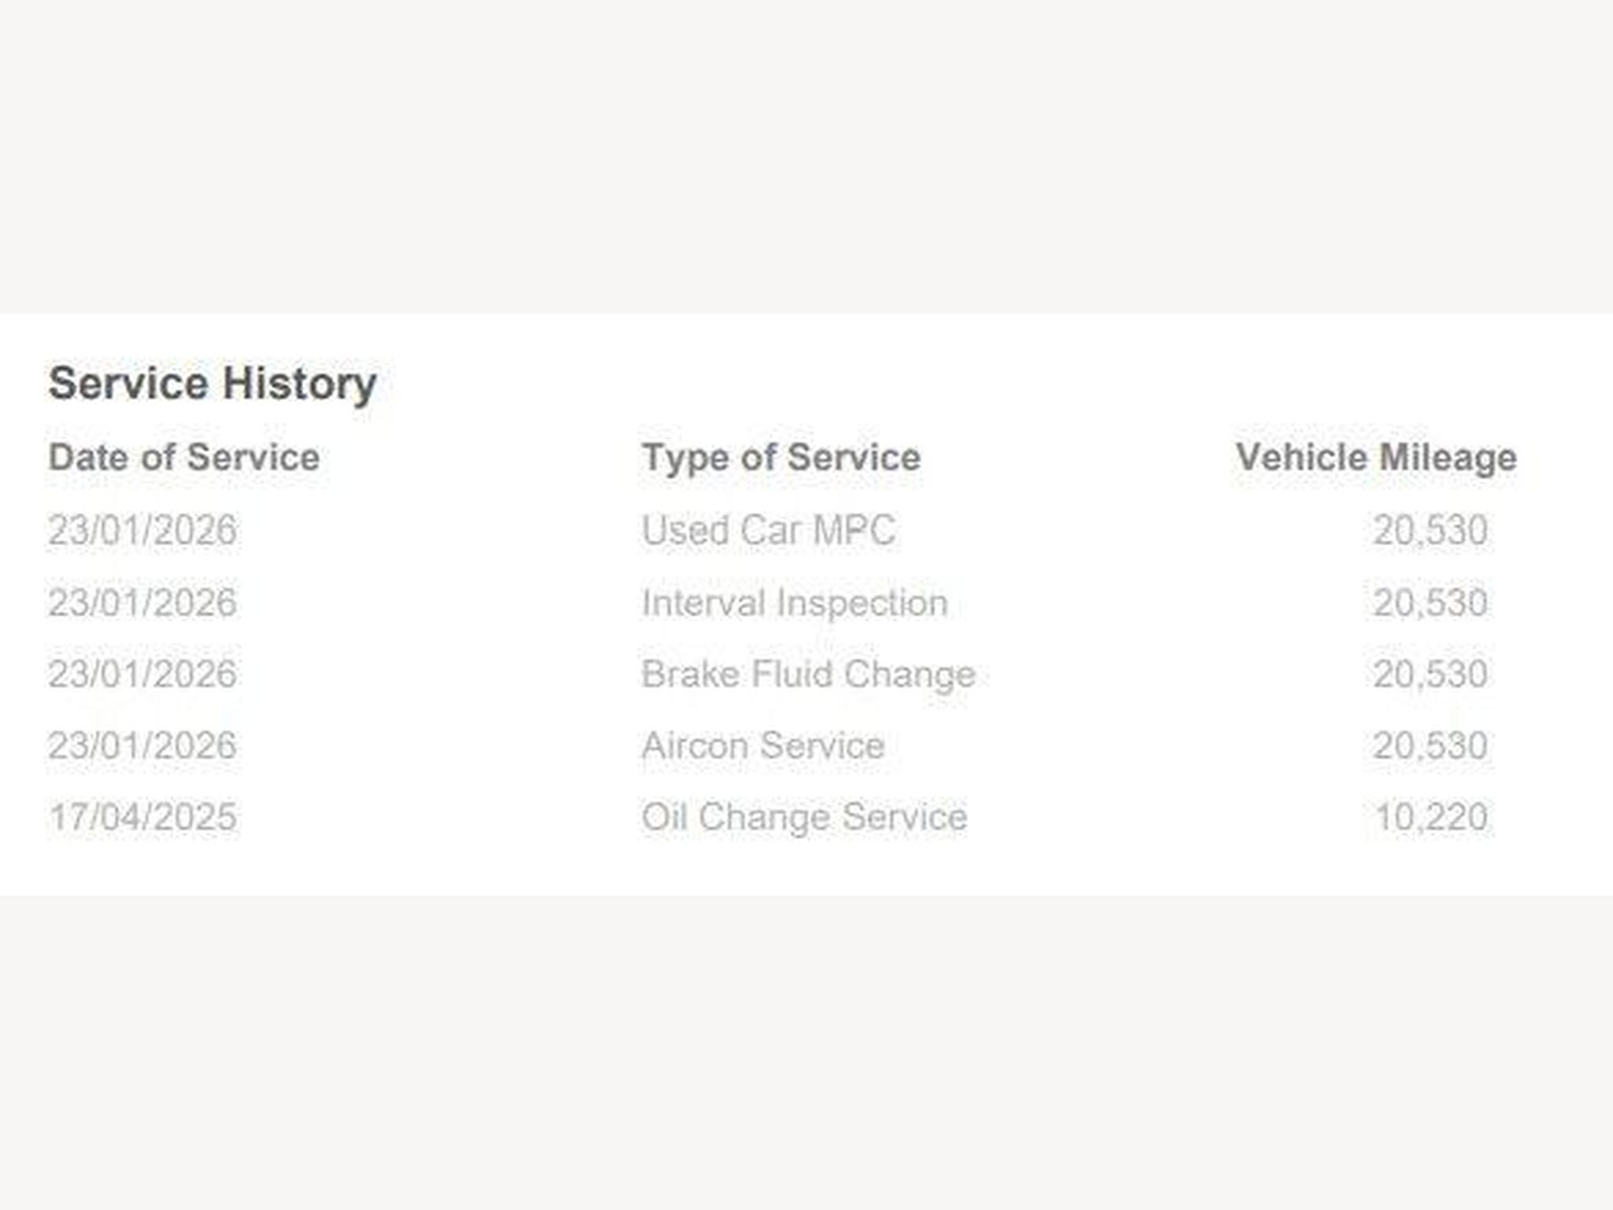
Task: Click the Vehicle Mileage column header
Action: pos(1375,458)
